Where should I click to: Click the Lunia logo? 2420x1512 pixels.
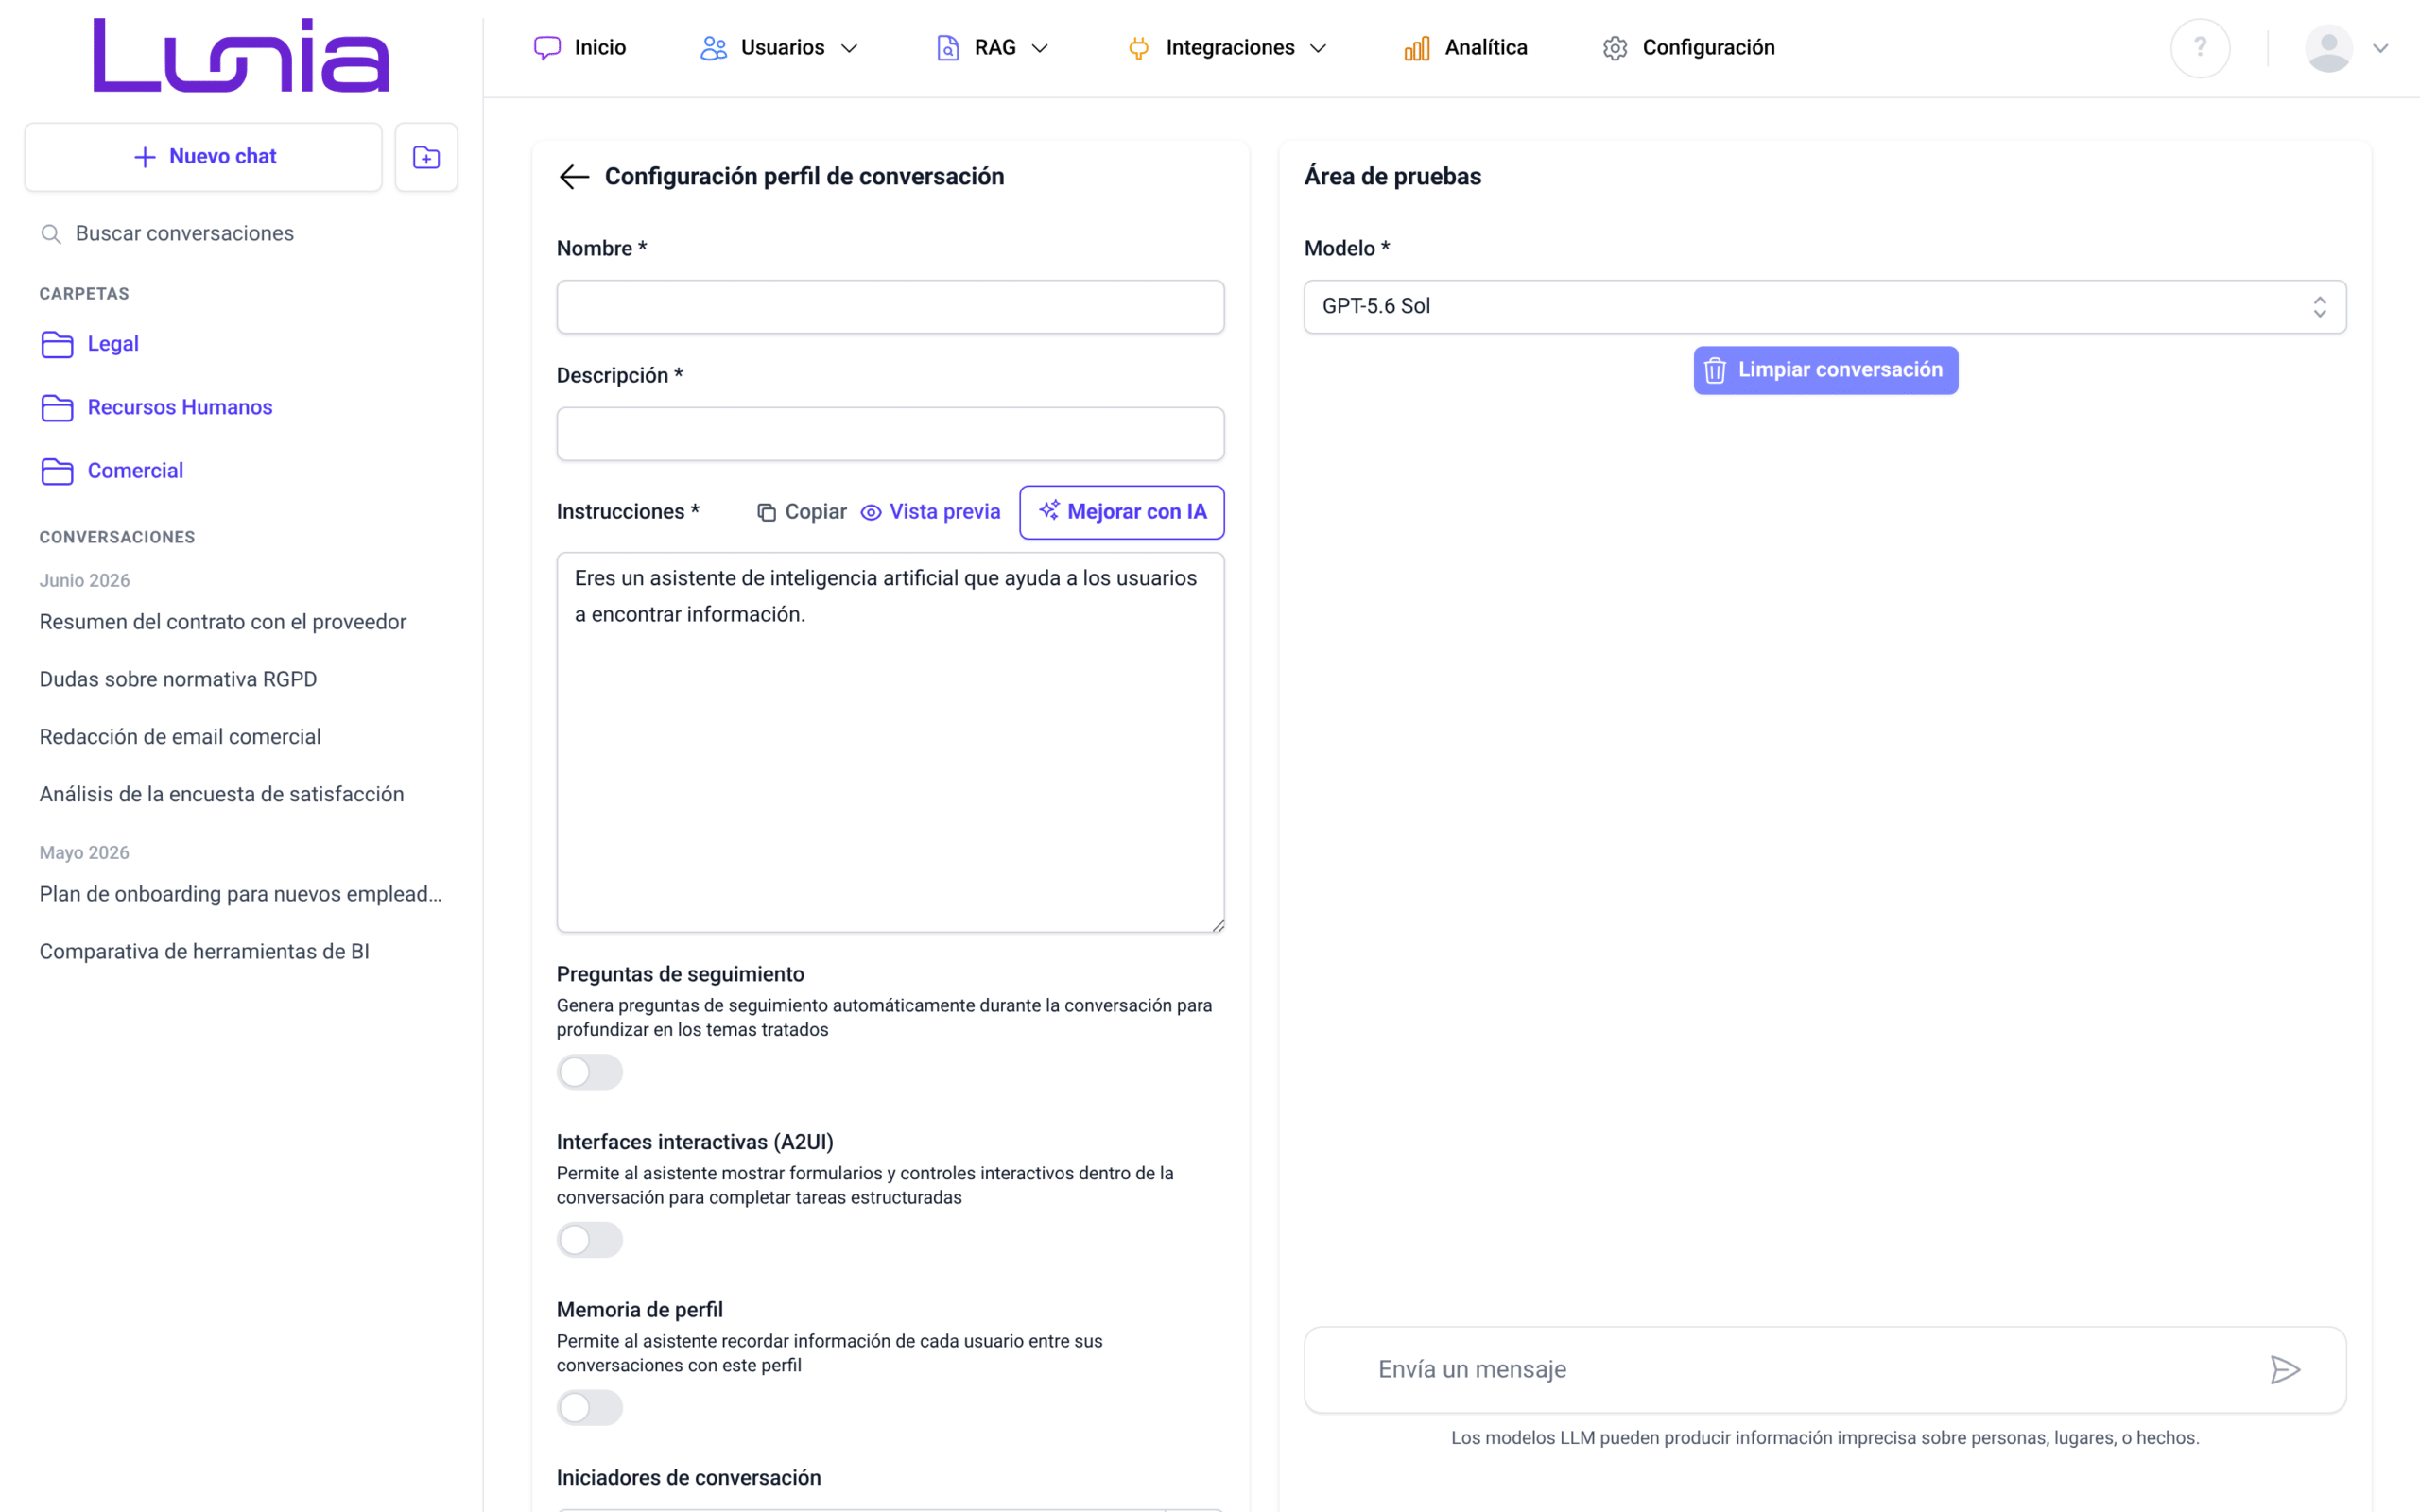coord(241,56)
